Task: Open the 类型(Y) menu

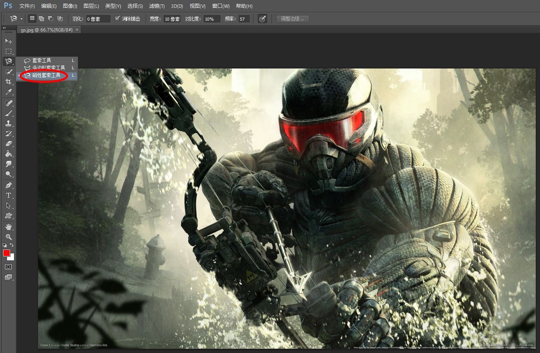Action: [113, 6]
